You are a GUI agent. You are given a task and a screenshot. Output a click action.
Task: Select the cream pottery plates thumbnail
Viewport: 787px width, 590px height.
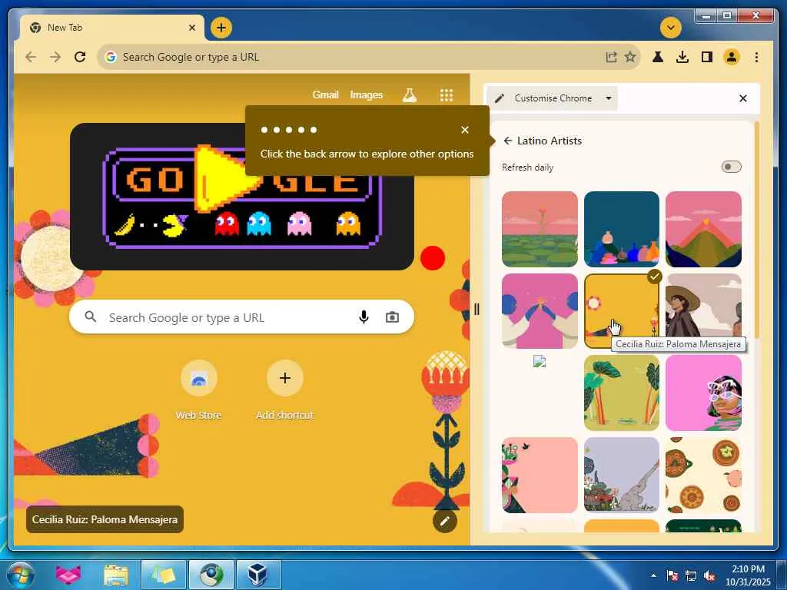click(703, 475)
